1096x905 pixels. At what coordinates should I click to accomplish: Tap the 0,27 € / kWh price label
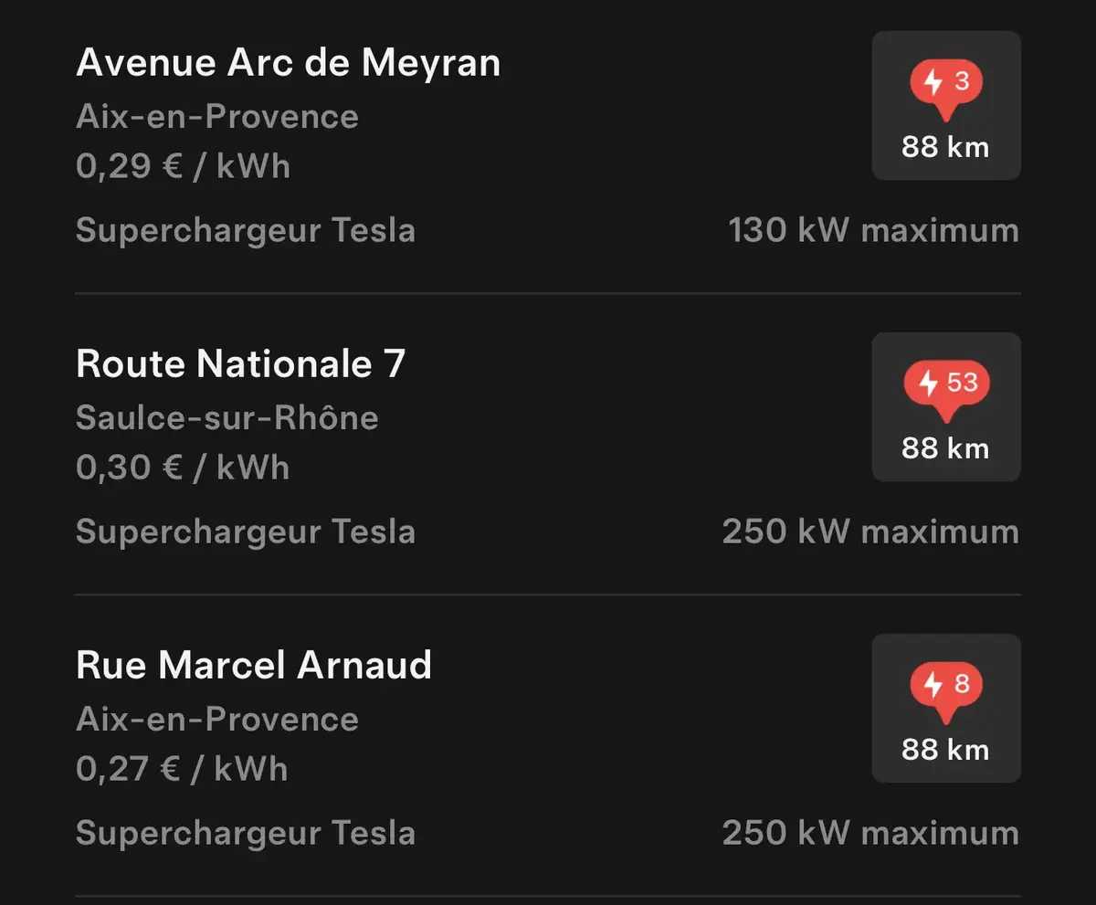click(x=181, y=768)
